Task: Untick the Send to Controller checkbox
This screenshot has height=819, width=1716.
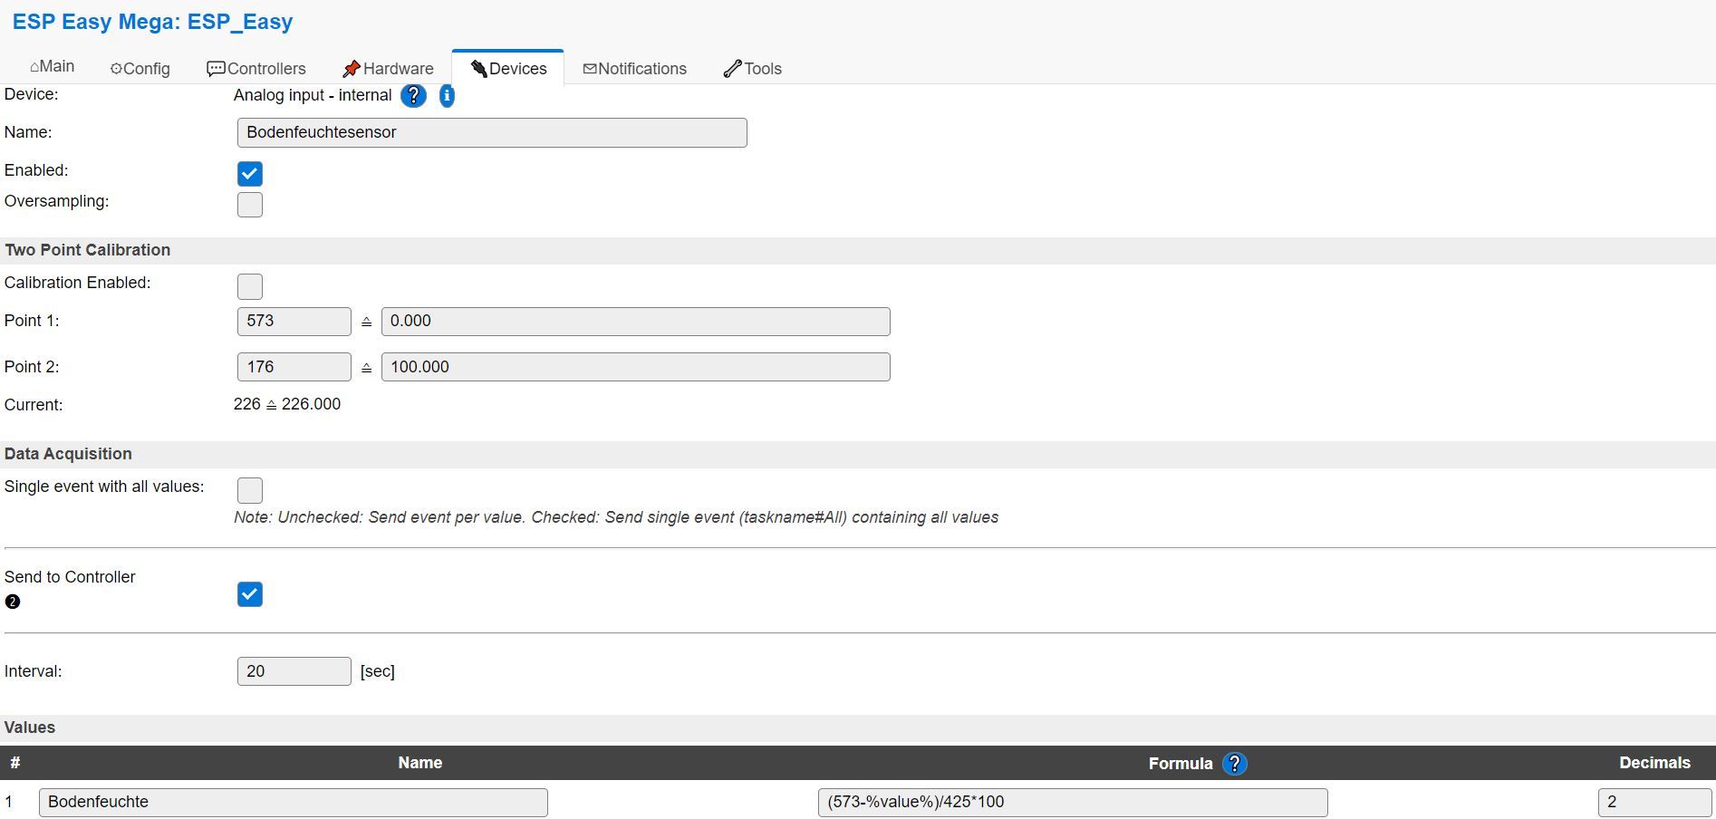Action: coord(250,594)
